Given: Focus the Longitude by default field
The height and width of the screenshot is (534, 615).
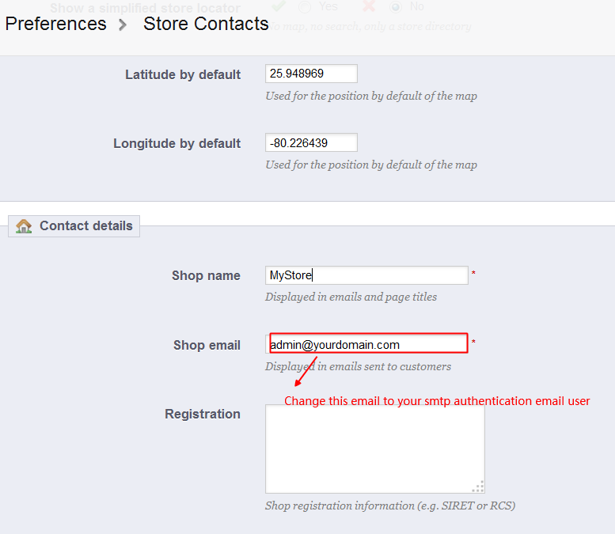Looking at the screenshot, I should [x=311, y=143].
